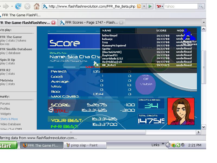Open the address bar history dropdown

(x=144, y=6)
